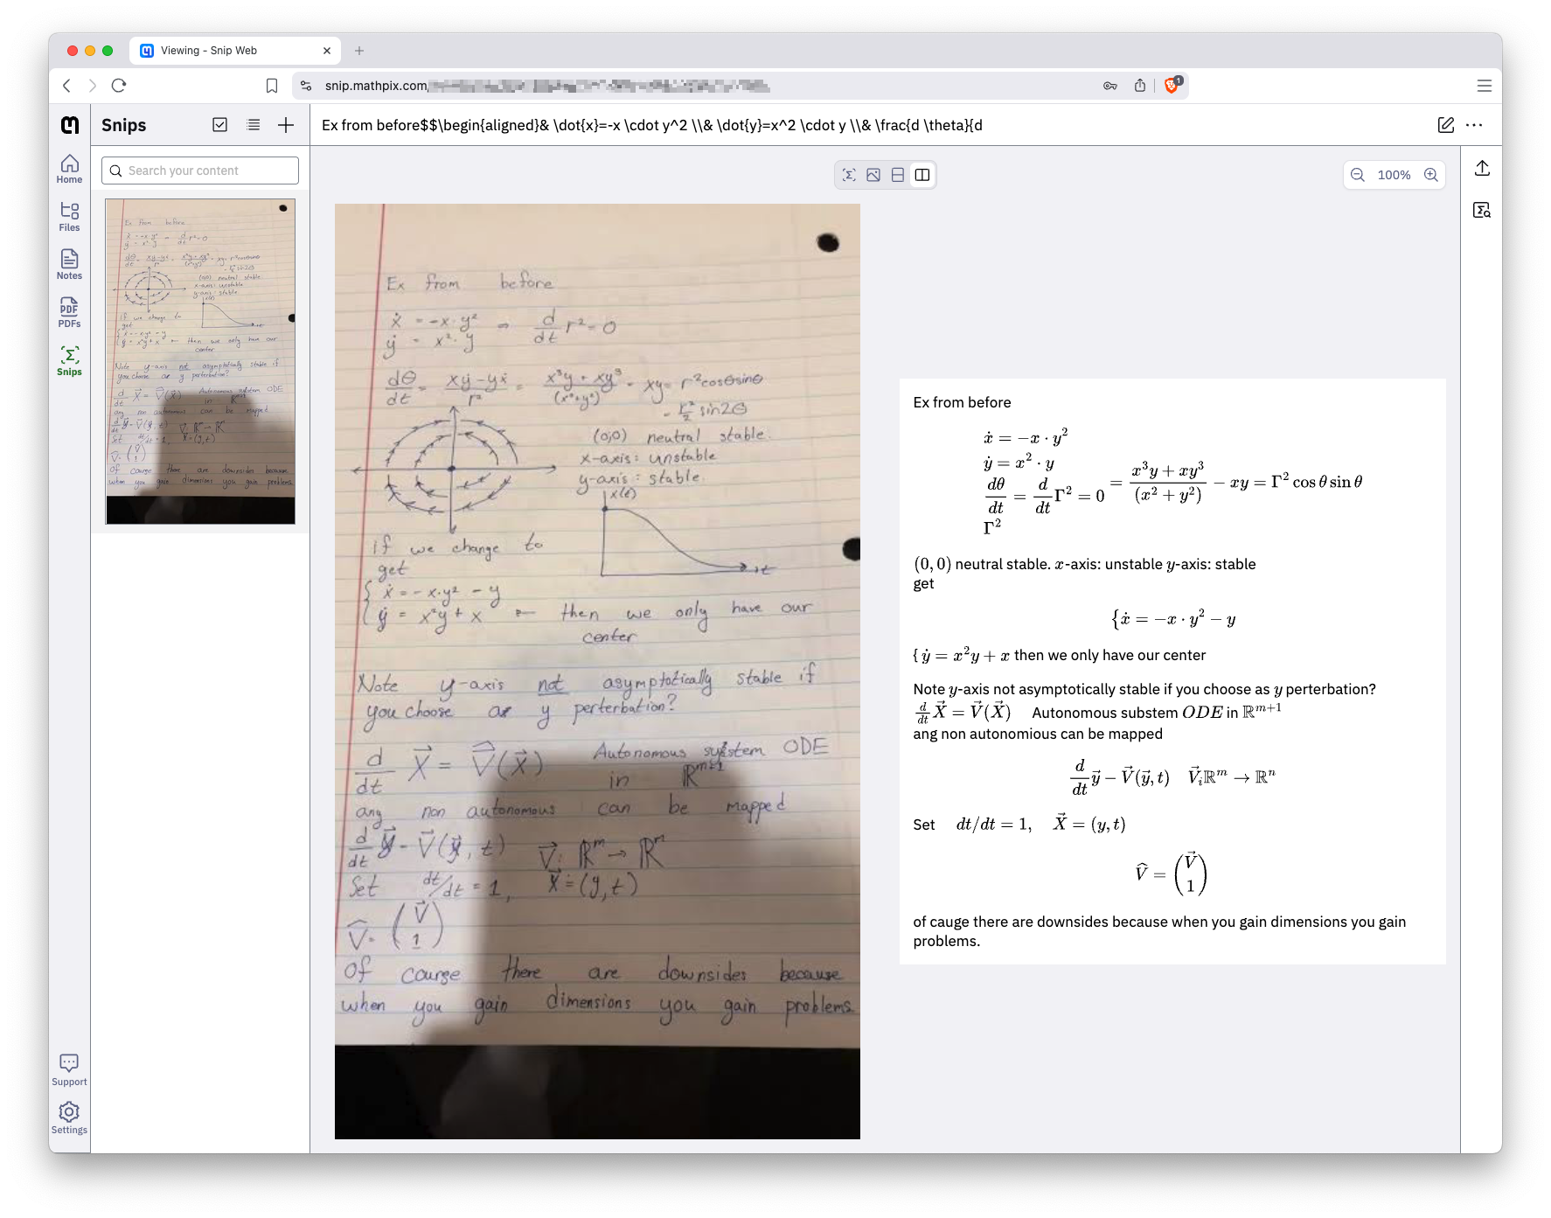Close the Viewing - Snip Web tab

(x=327, y=51)
